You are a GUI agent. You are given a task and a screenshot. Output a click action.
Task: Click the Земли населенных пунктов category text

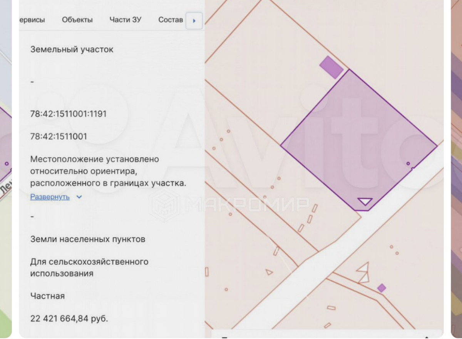coord(88,239)
